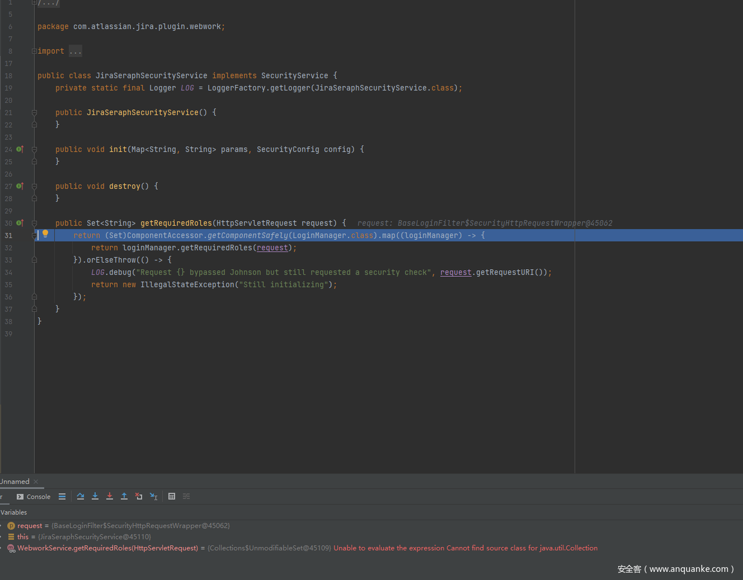Click the yellow lightbulb intention icon

(x=45, y=234)
